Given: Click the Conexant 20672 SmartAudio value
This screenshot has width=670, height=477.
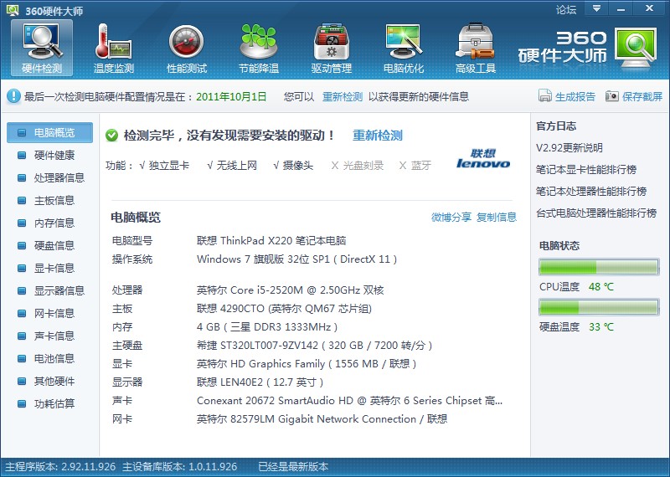Looking at the screenshot, I should [349, 401].
